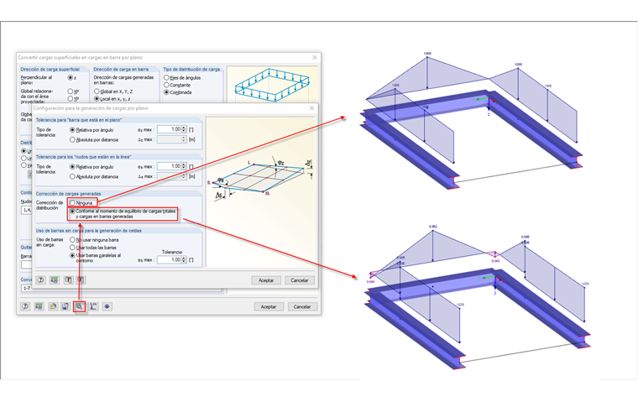Click the φz max value field
This screenshot has width=638, height=402.
(x=170, y=129)
